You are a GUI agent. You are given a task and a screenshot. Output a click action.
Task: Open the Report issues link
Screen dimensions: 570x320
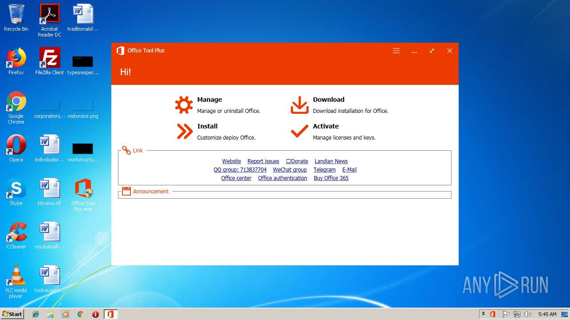point(263,161)
